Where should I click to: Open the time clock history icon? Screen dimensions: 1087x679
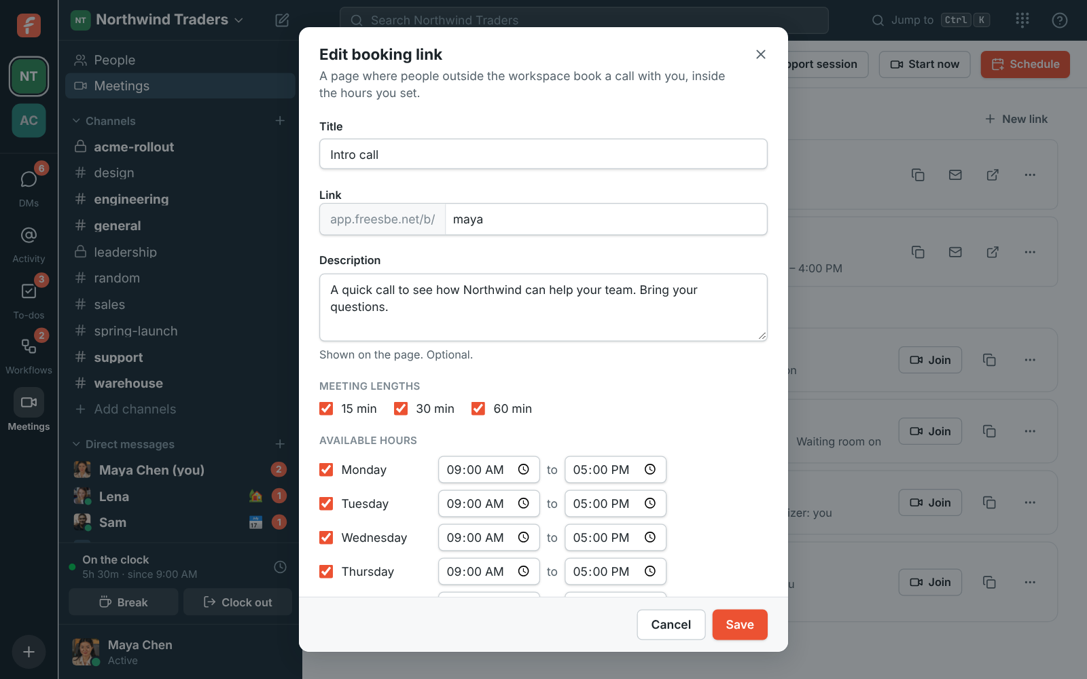[280, 566]
